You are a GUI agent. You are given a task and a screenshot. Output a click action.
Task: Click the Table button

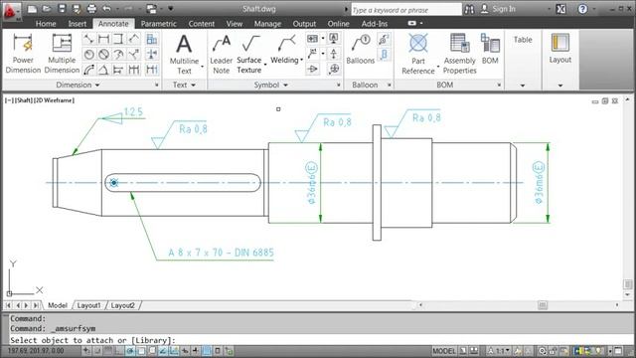[x=523, y=40]
